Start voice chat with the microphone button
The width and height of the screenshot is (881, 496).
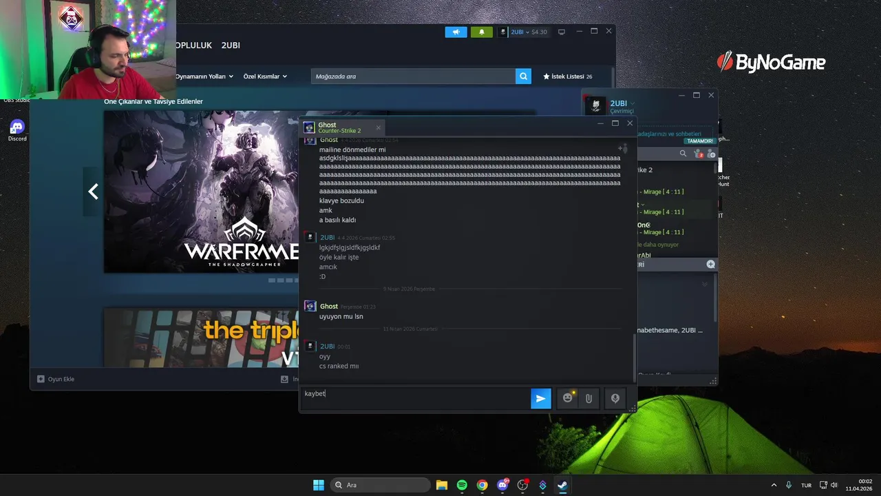615,398
